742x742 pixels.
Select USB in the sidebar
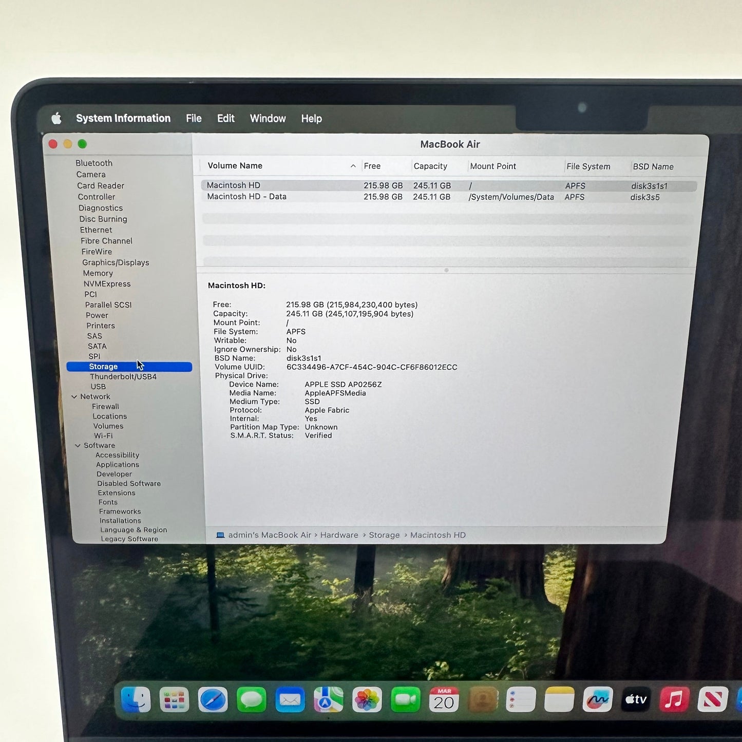point(98,387)
